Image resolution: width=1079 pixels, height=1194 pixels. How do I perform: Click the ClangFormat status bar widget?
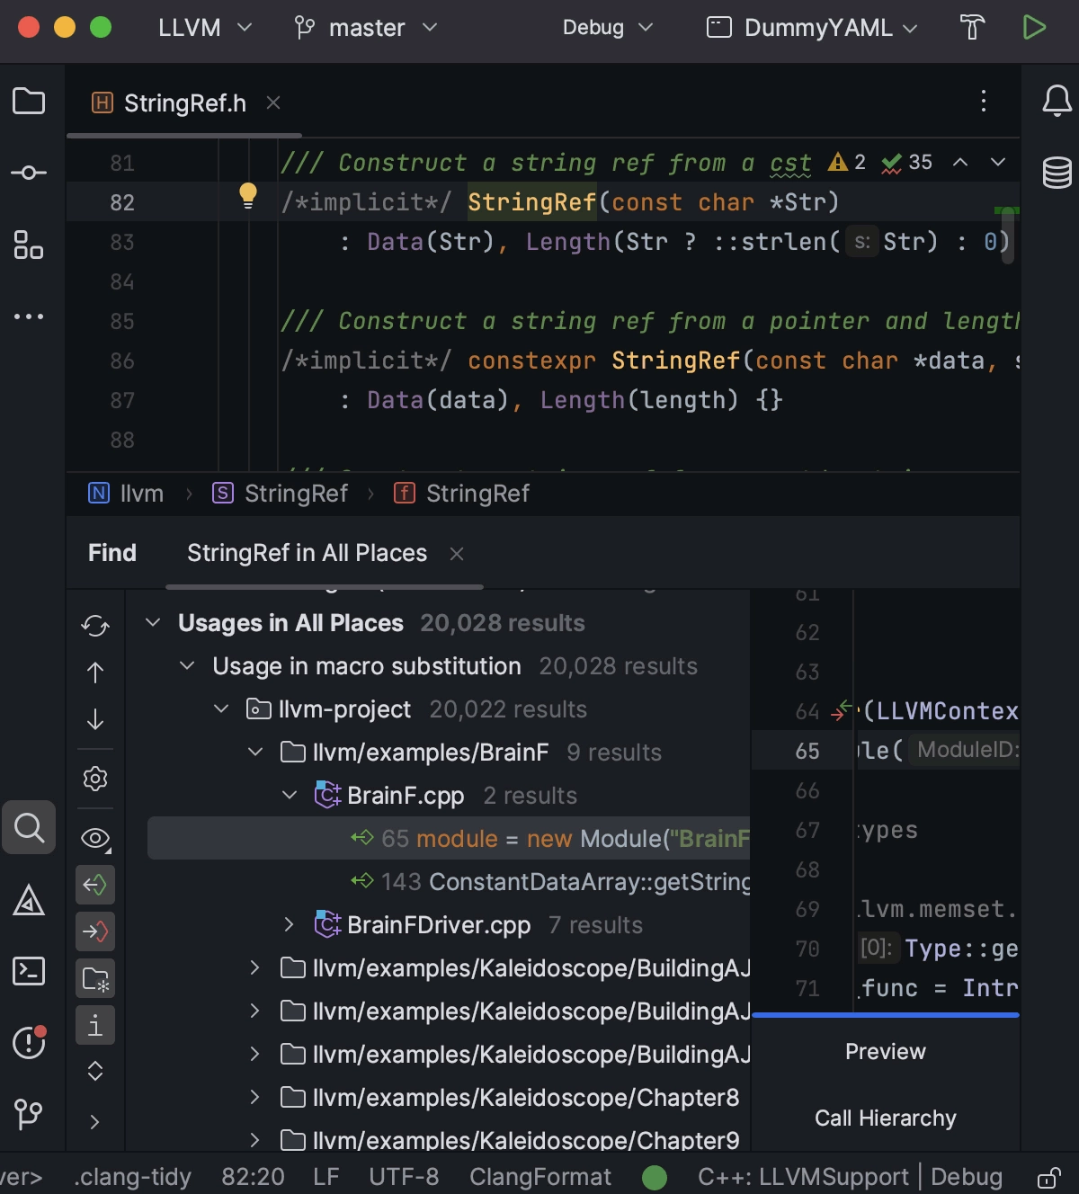click(x=540, y=1177)
